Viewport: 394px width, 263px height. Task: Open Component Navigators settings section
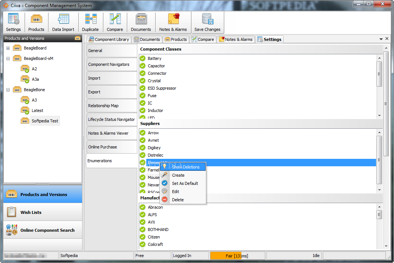tap(112, 64)
